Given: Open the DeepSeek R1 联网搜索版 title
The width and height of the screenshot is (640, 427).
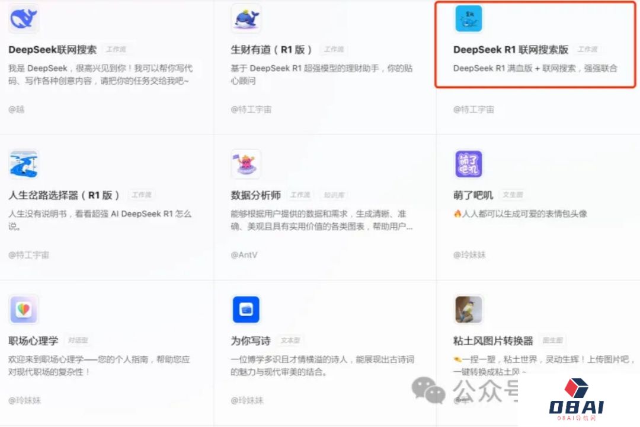Looking at the screenshot, I should tap(511, 49).
